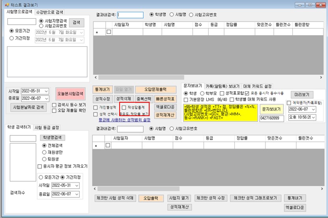Image resolution: width=328 pixels, height=218 pixels.
Task: Open the 평균에 사용하는 성적범위 설정 link
Action: point(124,120)
